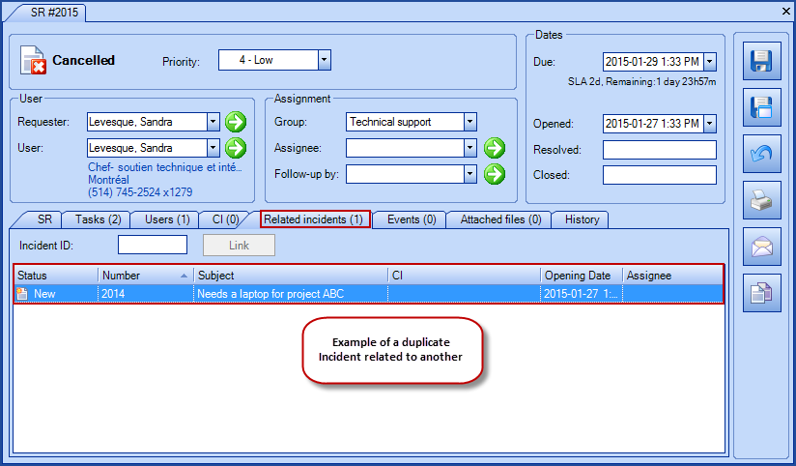Expand the Group dropdown list
This screenshot has width=796, height=466.
pos(469,122)
